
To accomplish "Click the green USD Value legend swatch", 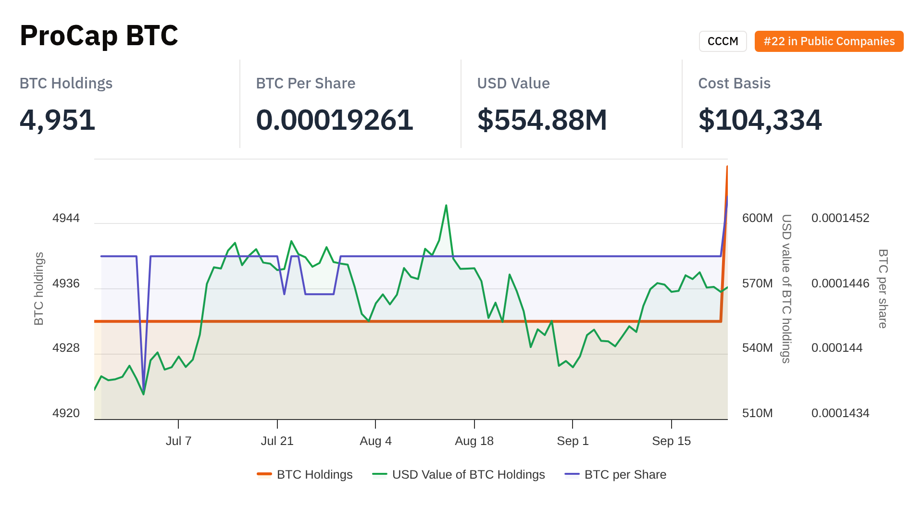I will pyautogui.click(x=380, y=474).
